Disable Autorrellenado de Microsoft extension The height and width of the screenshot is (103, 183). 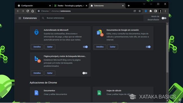tap(85, 47)
